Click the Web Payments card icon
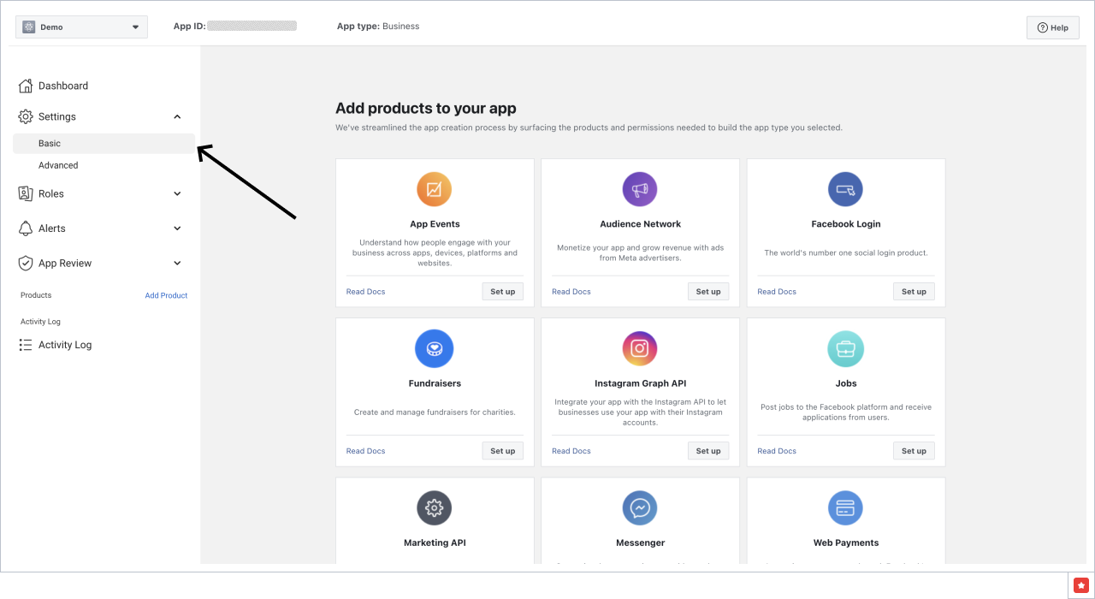The width and height of the screenshot is (1095, 599). 845,508
